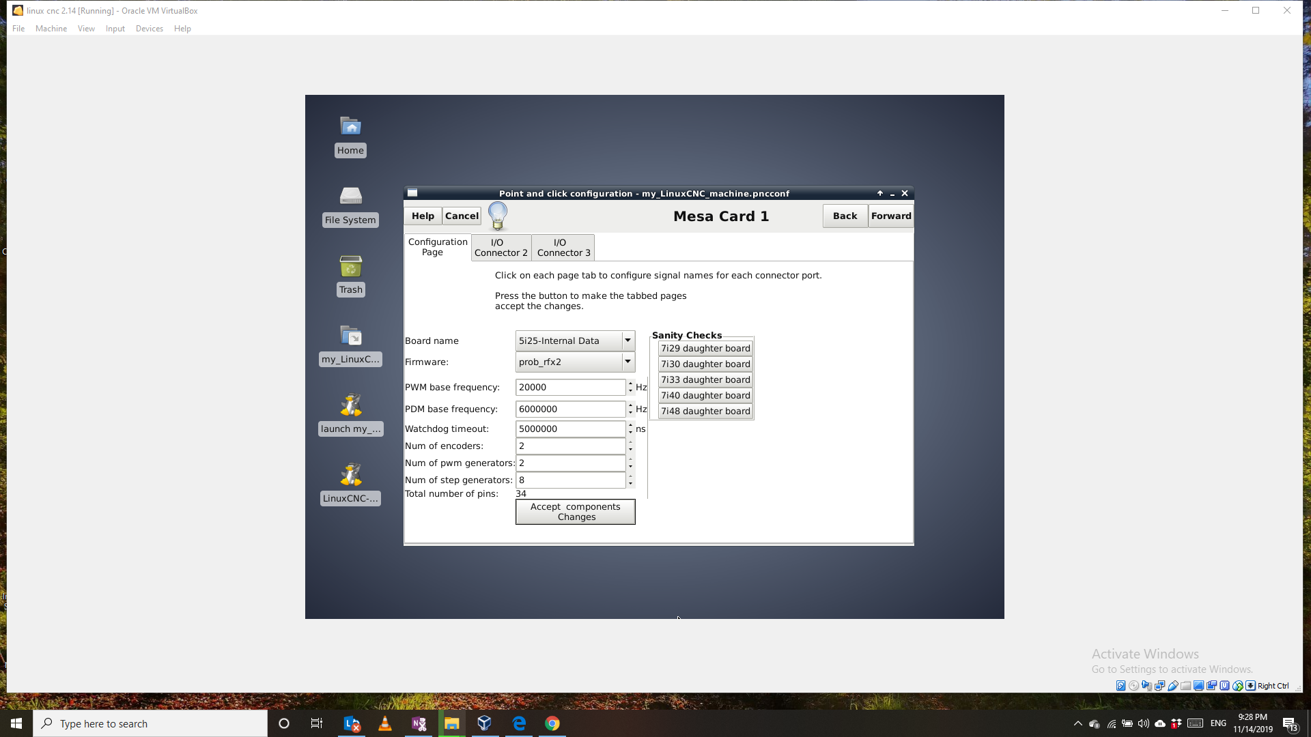The width and height of the screenshot is (1311, 737).
Task: Toggle the 7i33 daughter board sanity check
Action: pos(705,379)
